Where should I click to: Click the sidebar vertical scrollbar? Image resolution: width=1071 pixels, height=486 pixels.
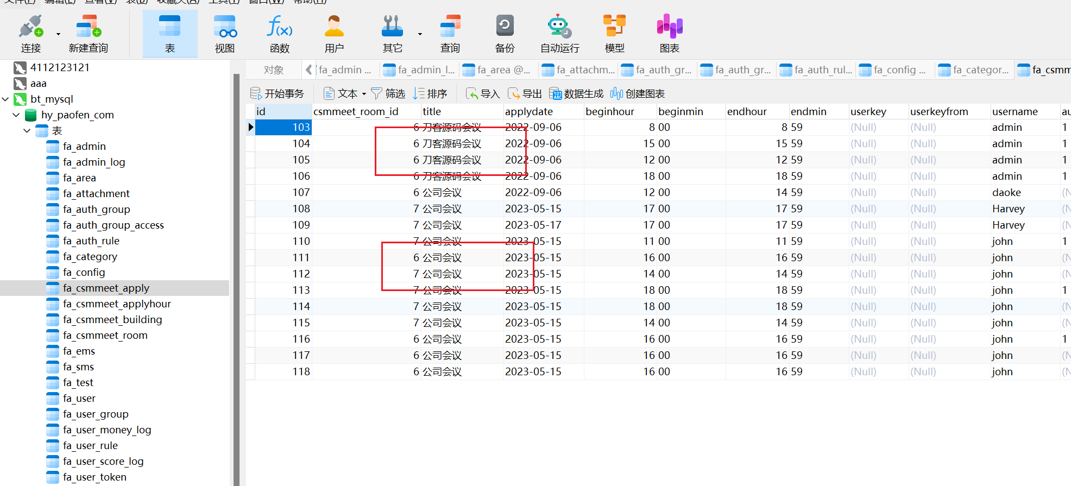236,272
